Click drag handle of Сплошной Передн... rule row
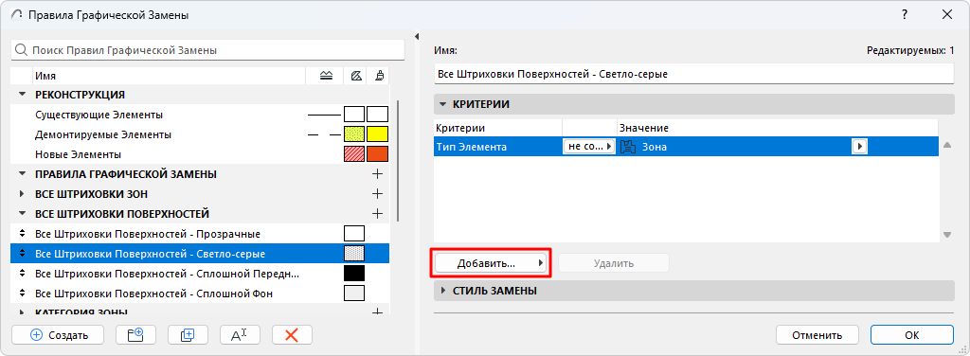970x356 pixels. (x=23, y=274)
